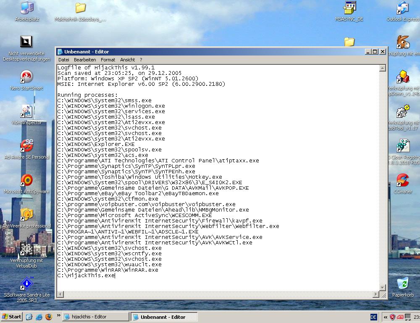Click the atiptaxx.exe process line

[158, 160]
